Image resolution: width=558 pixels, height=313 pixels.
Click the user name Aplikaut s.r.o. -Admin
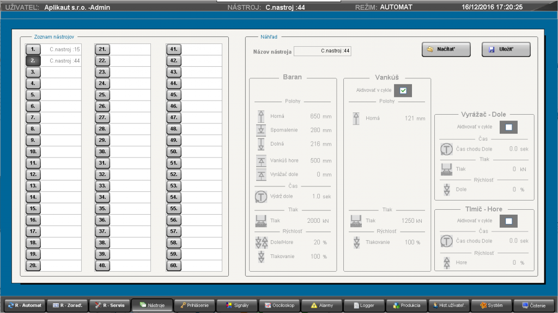tap(77, 8)
